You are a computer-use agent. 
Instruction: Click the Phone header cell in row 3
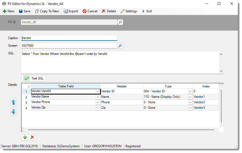pos(122,102)
